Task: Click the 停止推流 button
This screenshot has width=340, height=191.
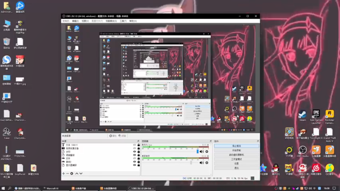Action: point(236,146)
